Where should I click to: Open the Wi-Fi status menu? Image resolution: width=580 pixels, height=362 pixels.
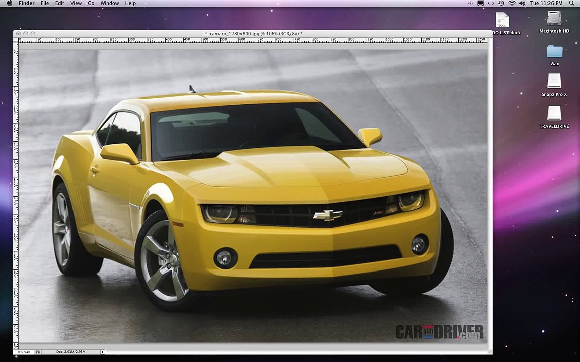512,3
